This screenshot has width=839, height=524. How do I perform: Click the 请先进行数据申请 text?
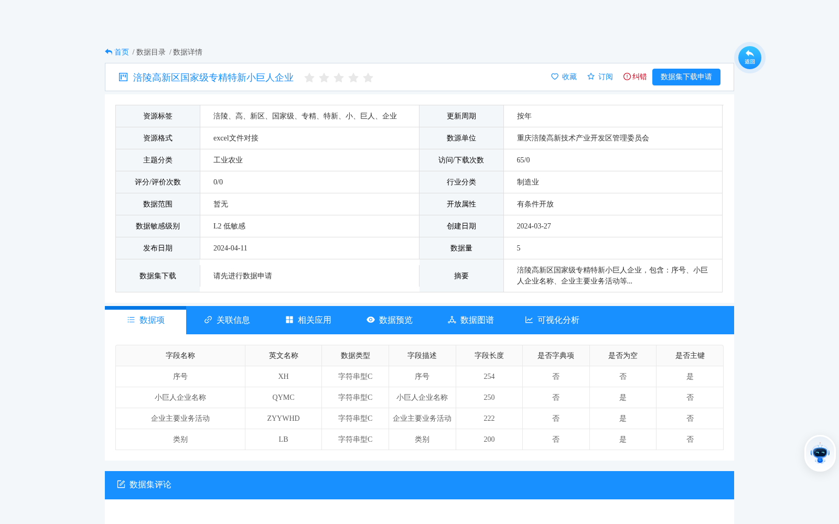243,276
